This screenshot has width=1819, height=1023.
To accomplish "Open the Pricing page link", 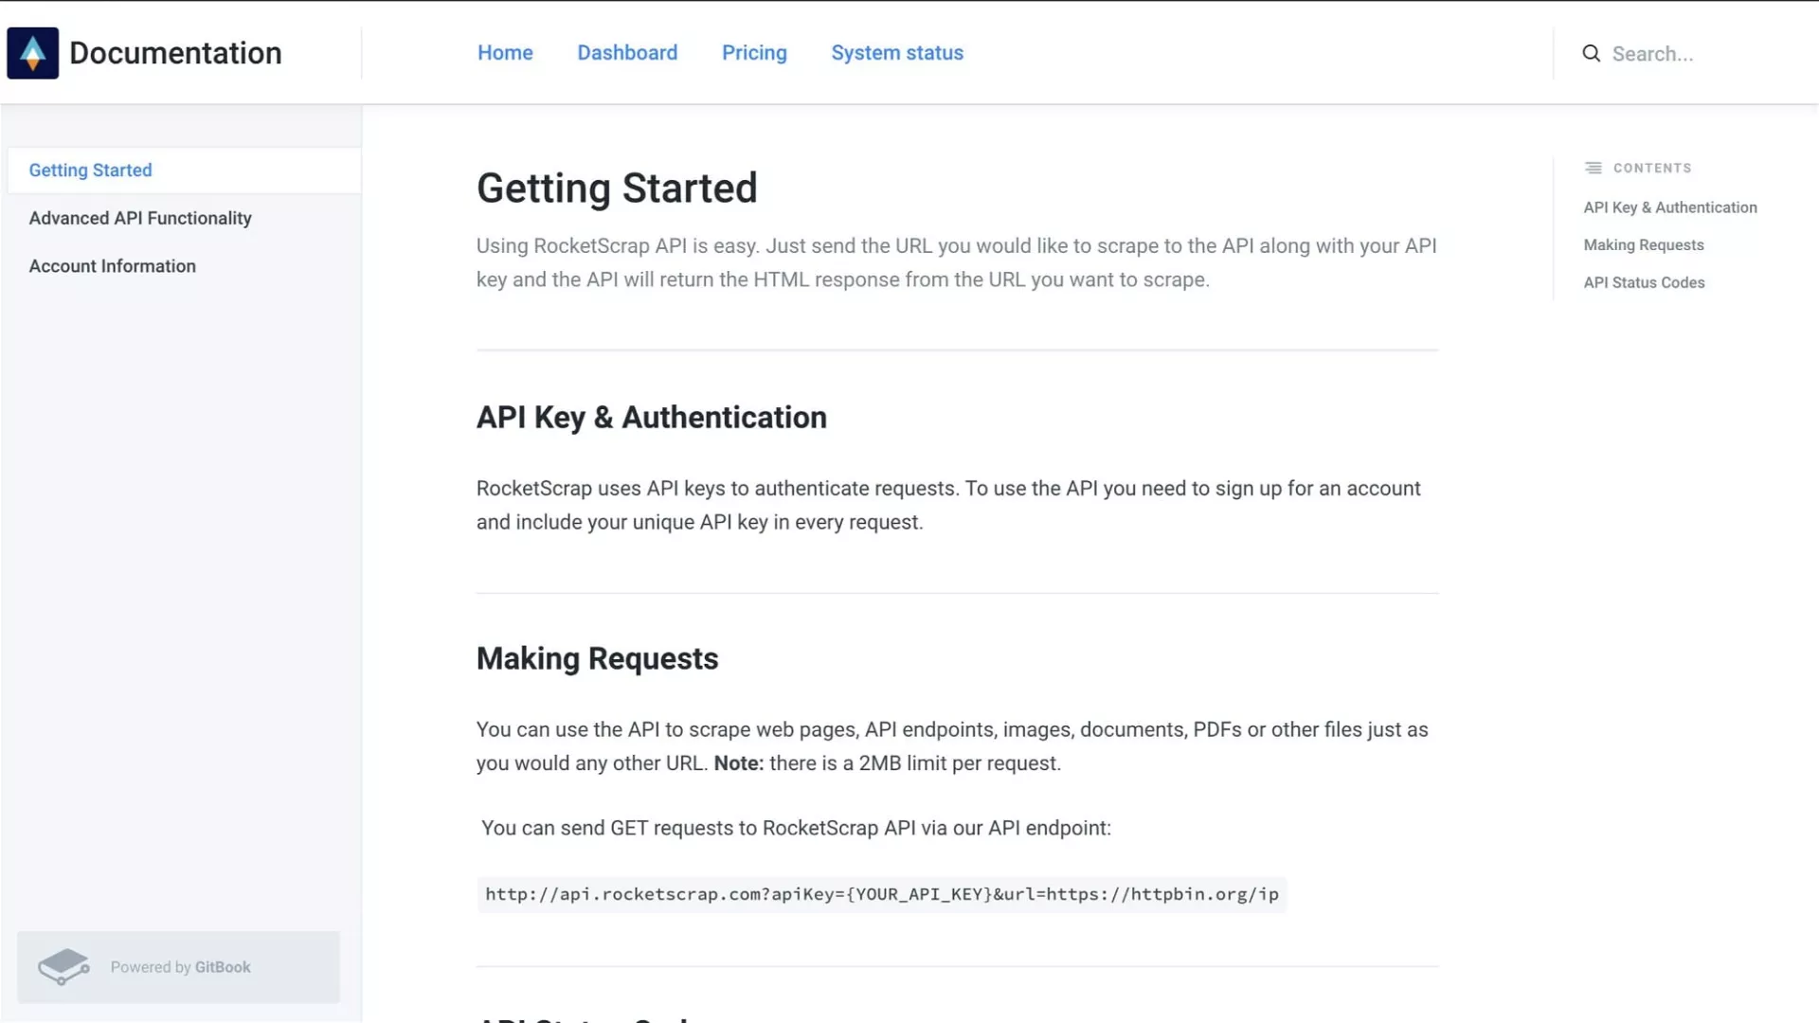I will pyautogui.click(x=754, y=53).
